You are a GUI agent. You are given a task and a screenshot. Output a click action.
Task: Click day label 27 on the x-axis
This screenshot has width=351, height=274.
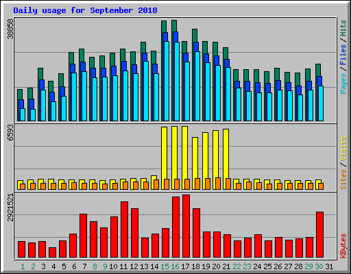pyautogui.click(x=288, y=266)
